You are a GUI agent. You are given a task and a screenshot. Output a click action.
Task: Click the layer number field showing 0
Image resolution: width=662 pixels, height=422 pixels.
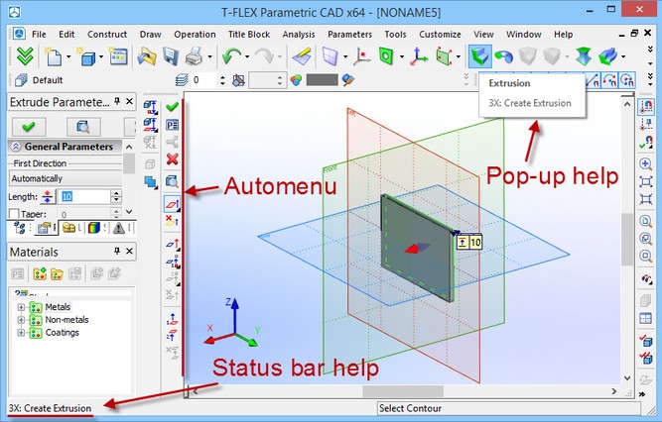tap(204, 80)
